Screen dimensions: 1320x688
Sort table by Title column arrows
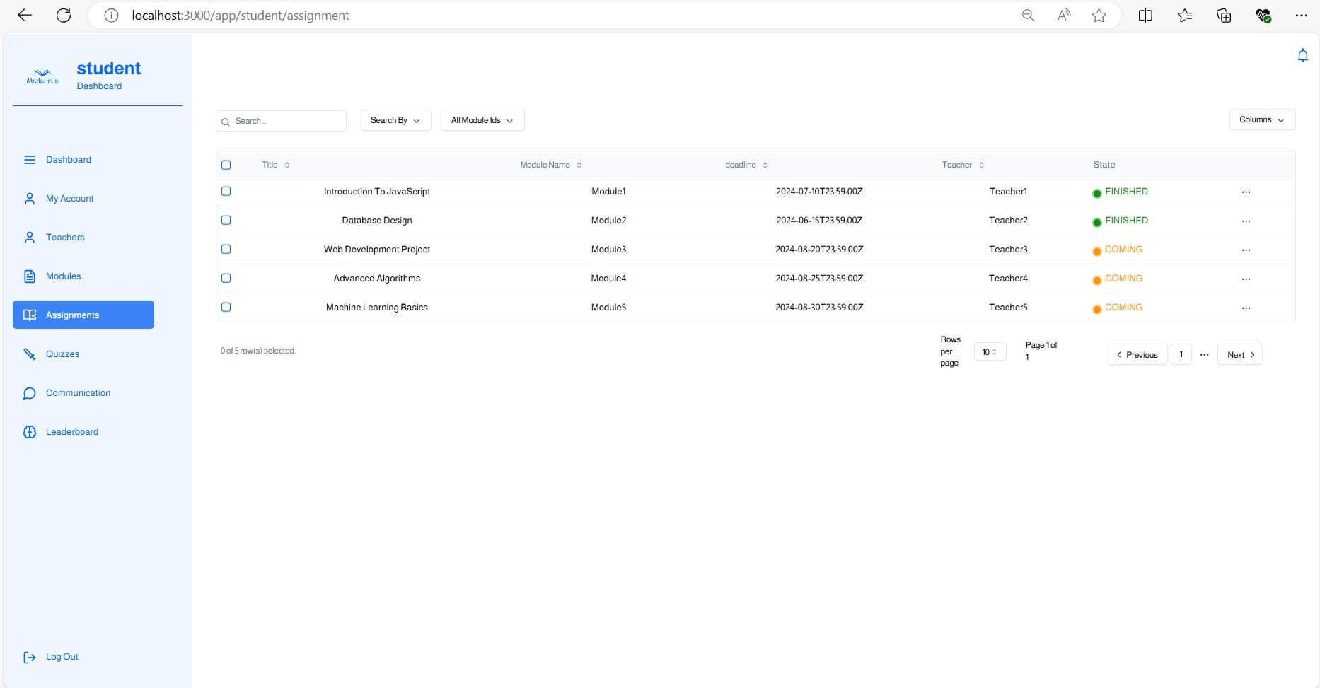286,165
